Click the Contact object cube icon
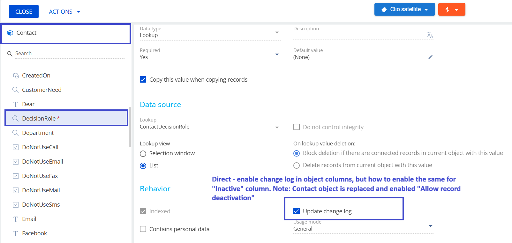 point(10,33)
